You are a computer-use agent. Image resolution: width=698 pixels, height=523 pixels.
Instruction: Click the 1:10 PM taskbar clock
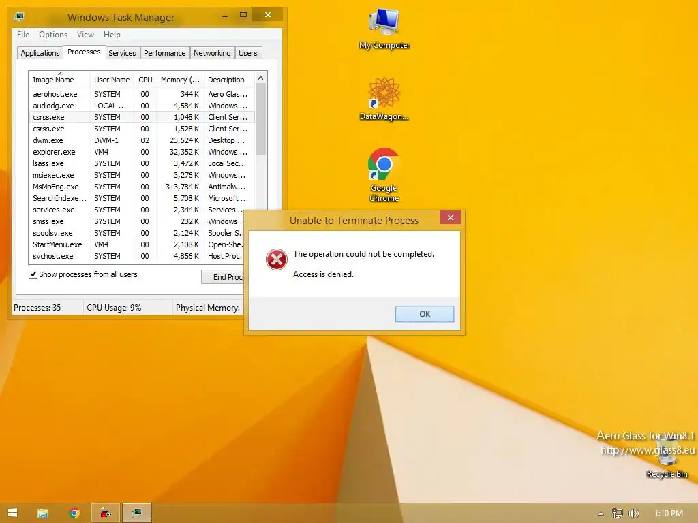pos(669,513)
